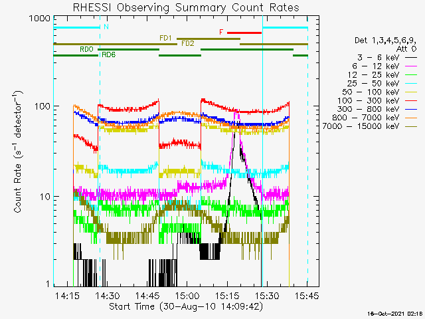The width and height of the screenshot is (425, 319).
Task: Select the '12 - 25 keV' legend label
Action: point(373,74)
